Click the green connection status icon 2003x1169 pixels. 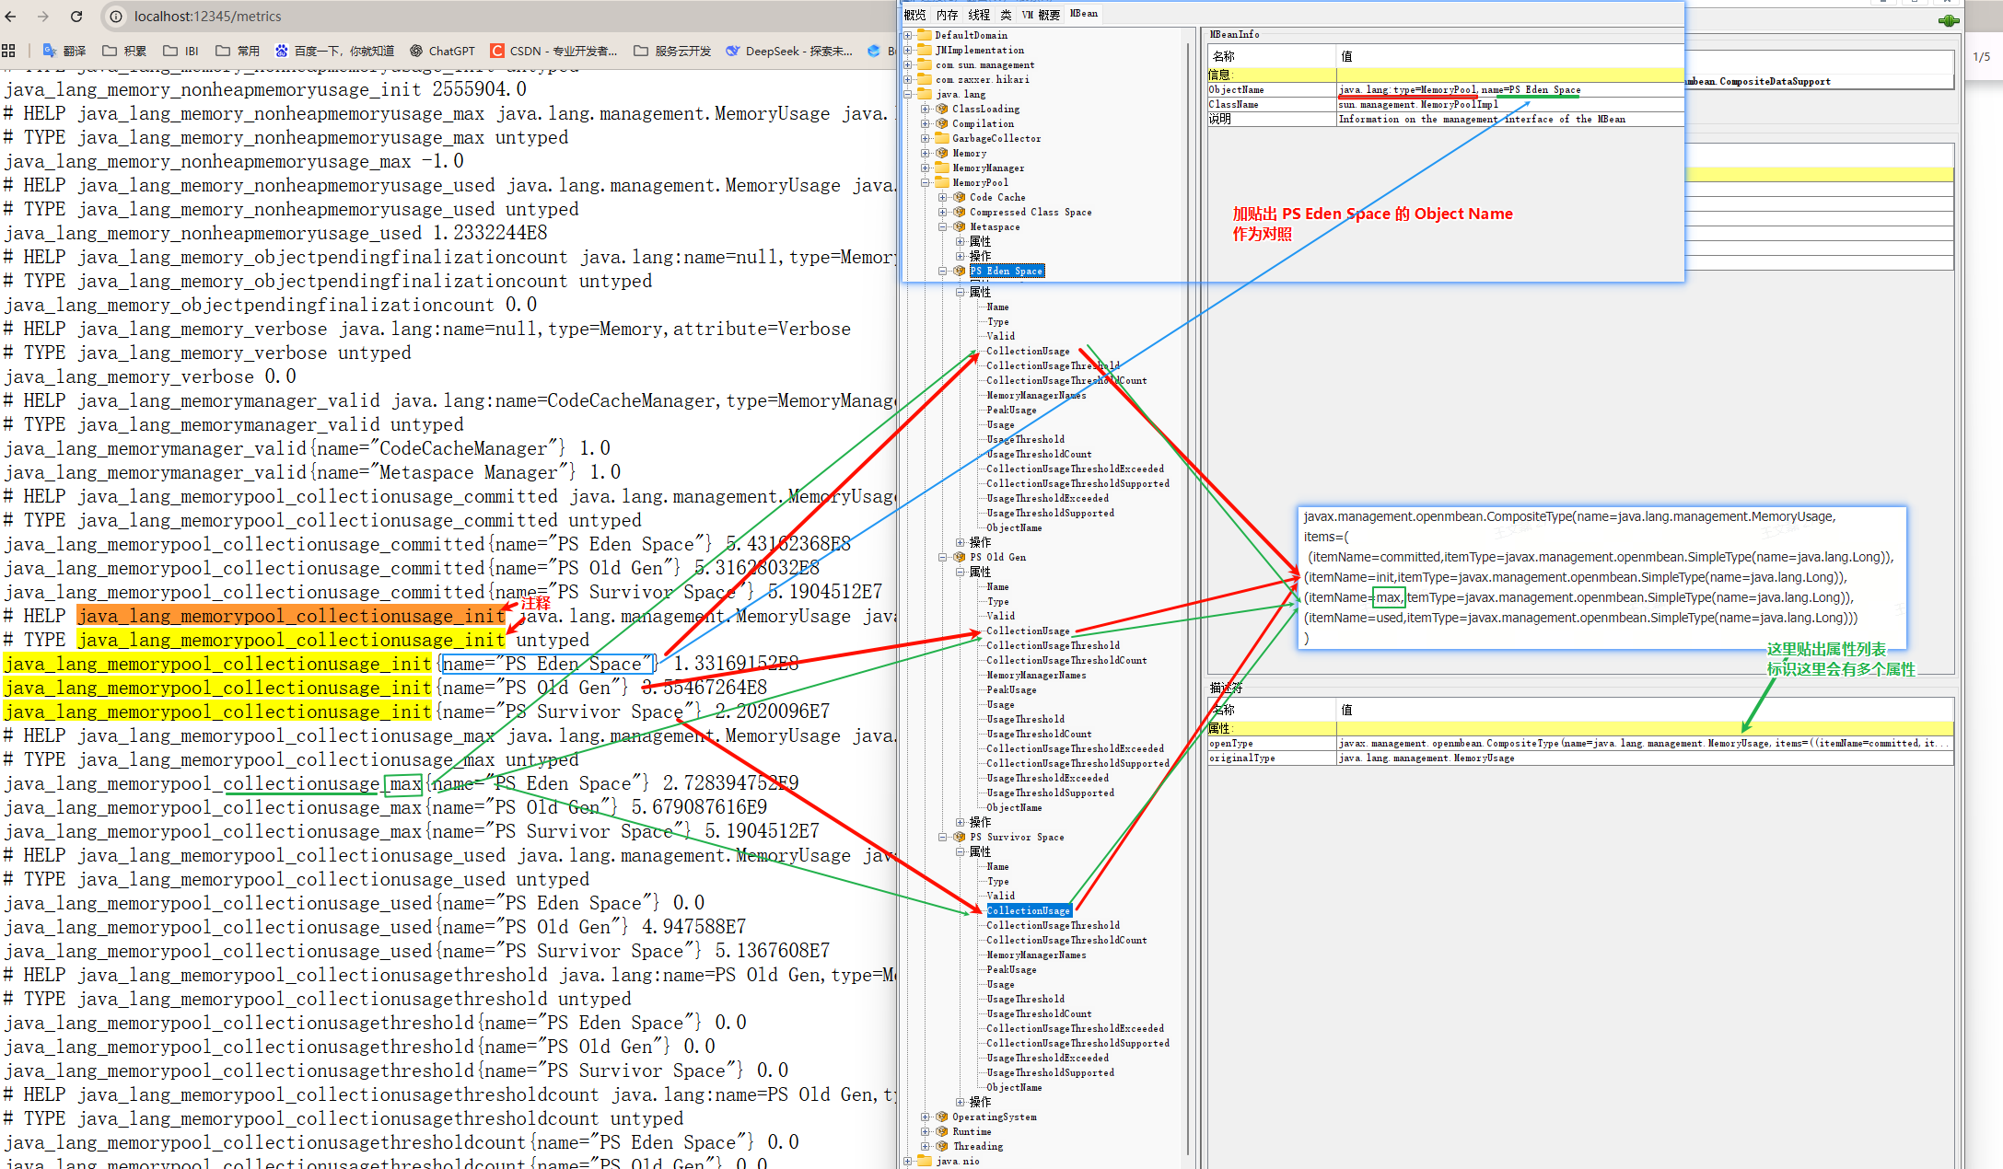(1948, 20)
